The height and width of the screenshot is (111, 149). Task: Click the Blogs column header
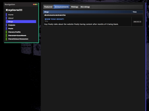[x=87, y=12]
